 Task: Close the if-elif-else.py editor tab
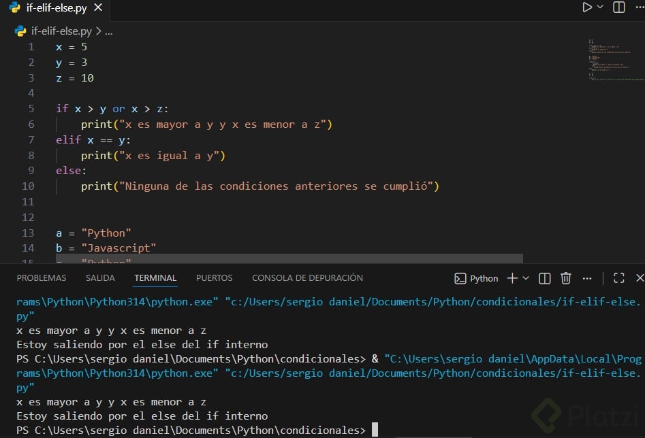point(98,8)
